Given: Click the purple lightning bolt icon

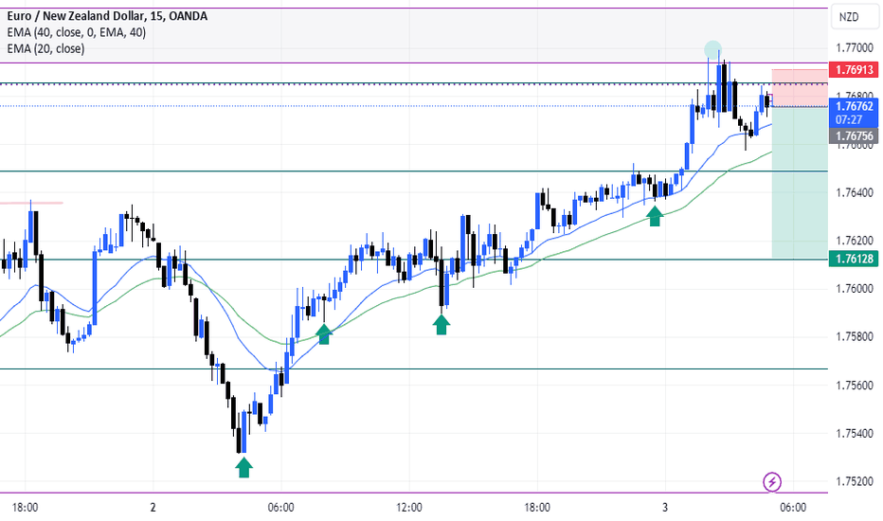Looking at the screenshot, I should (x=772, y=481).
